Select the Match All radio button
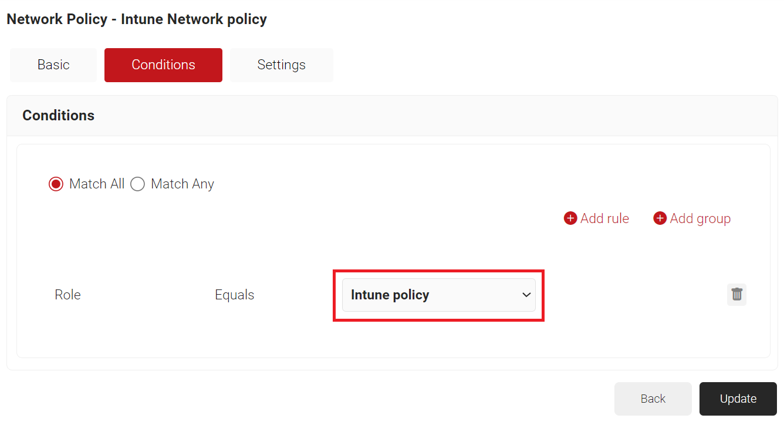784x425 pixels. [x=56, y=184]
